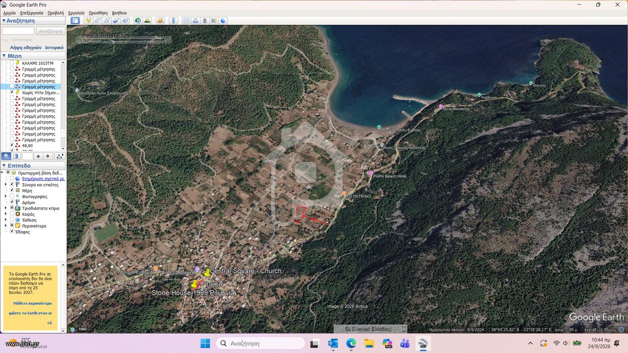
Task: Click the email envelope toolbar icon
Action: click(x=186, y=20)
